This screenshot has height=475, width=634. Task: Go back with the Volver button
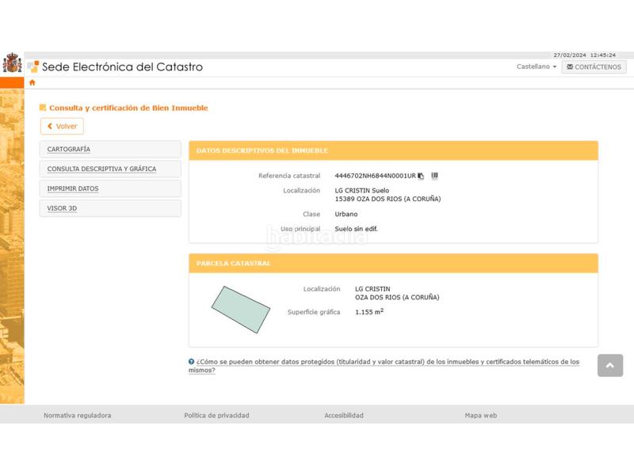click(62, 126)
